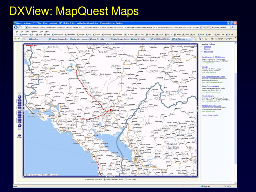Click the red star marker at Podgorica
This screenshot has height=192, width=256.
[110, 110]
